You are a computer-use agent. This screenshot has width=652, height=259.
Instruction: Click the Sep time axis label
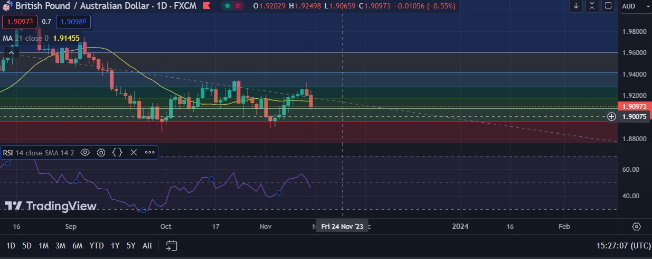(x=71, y=226)
